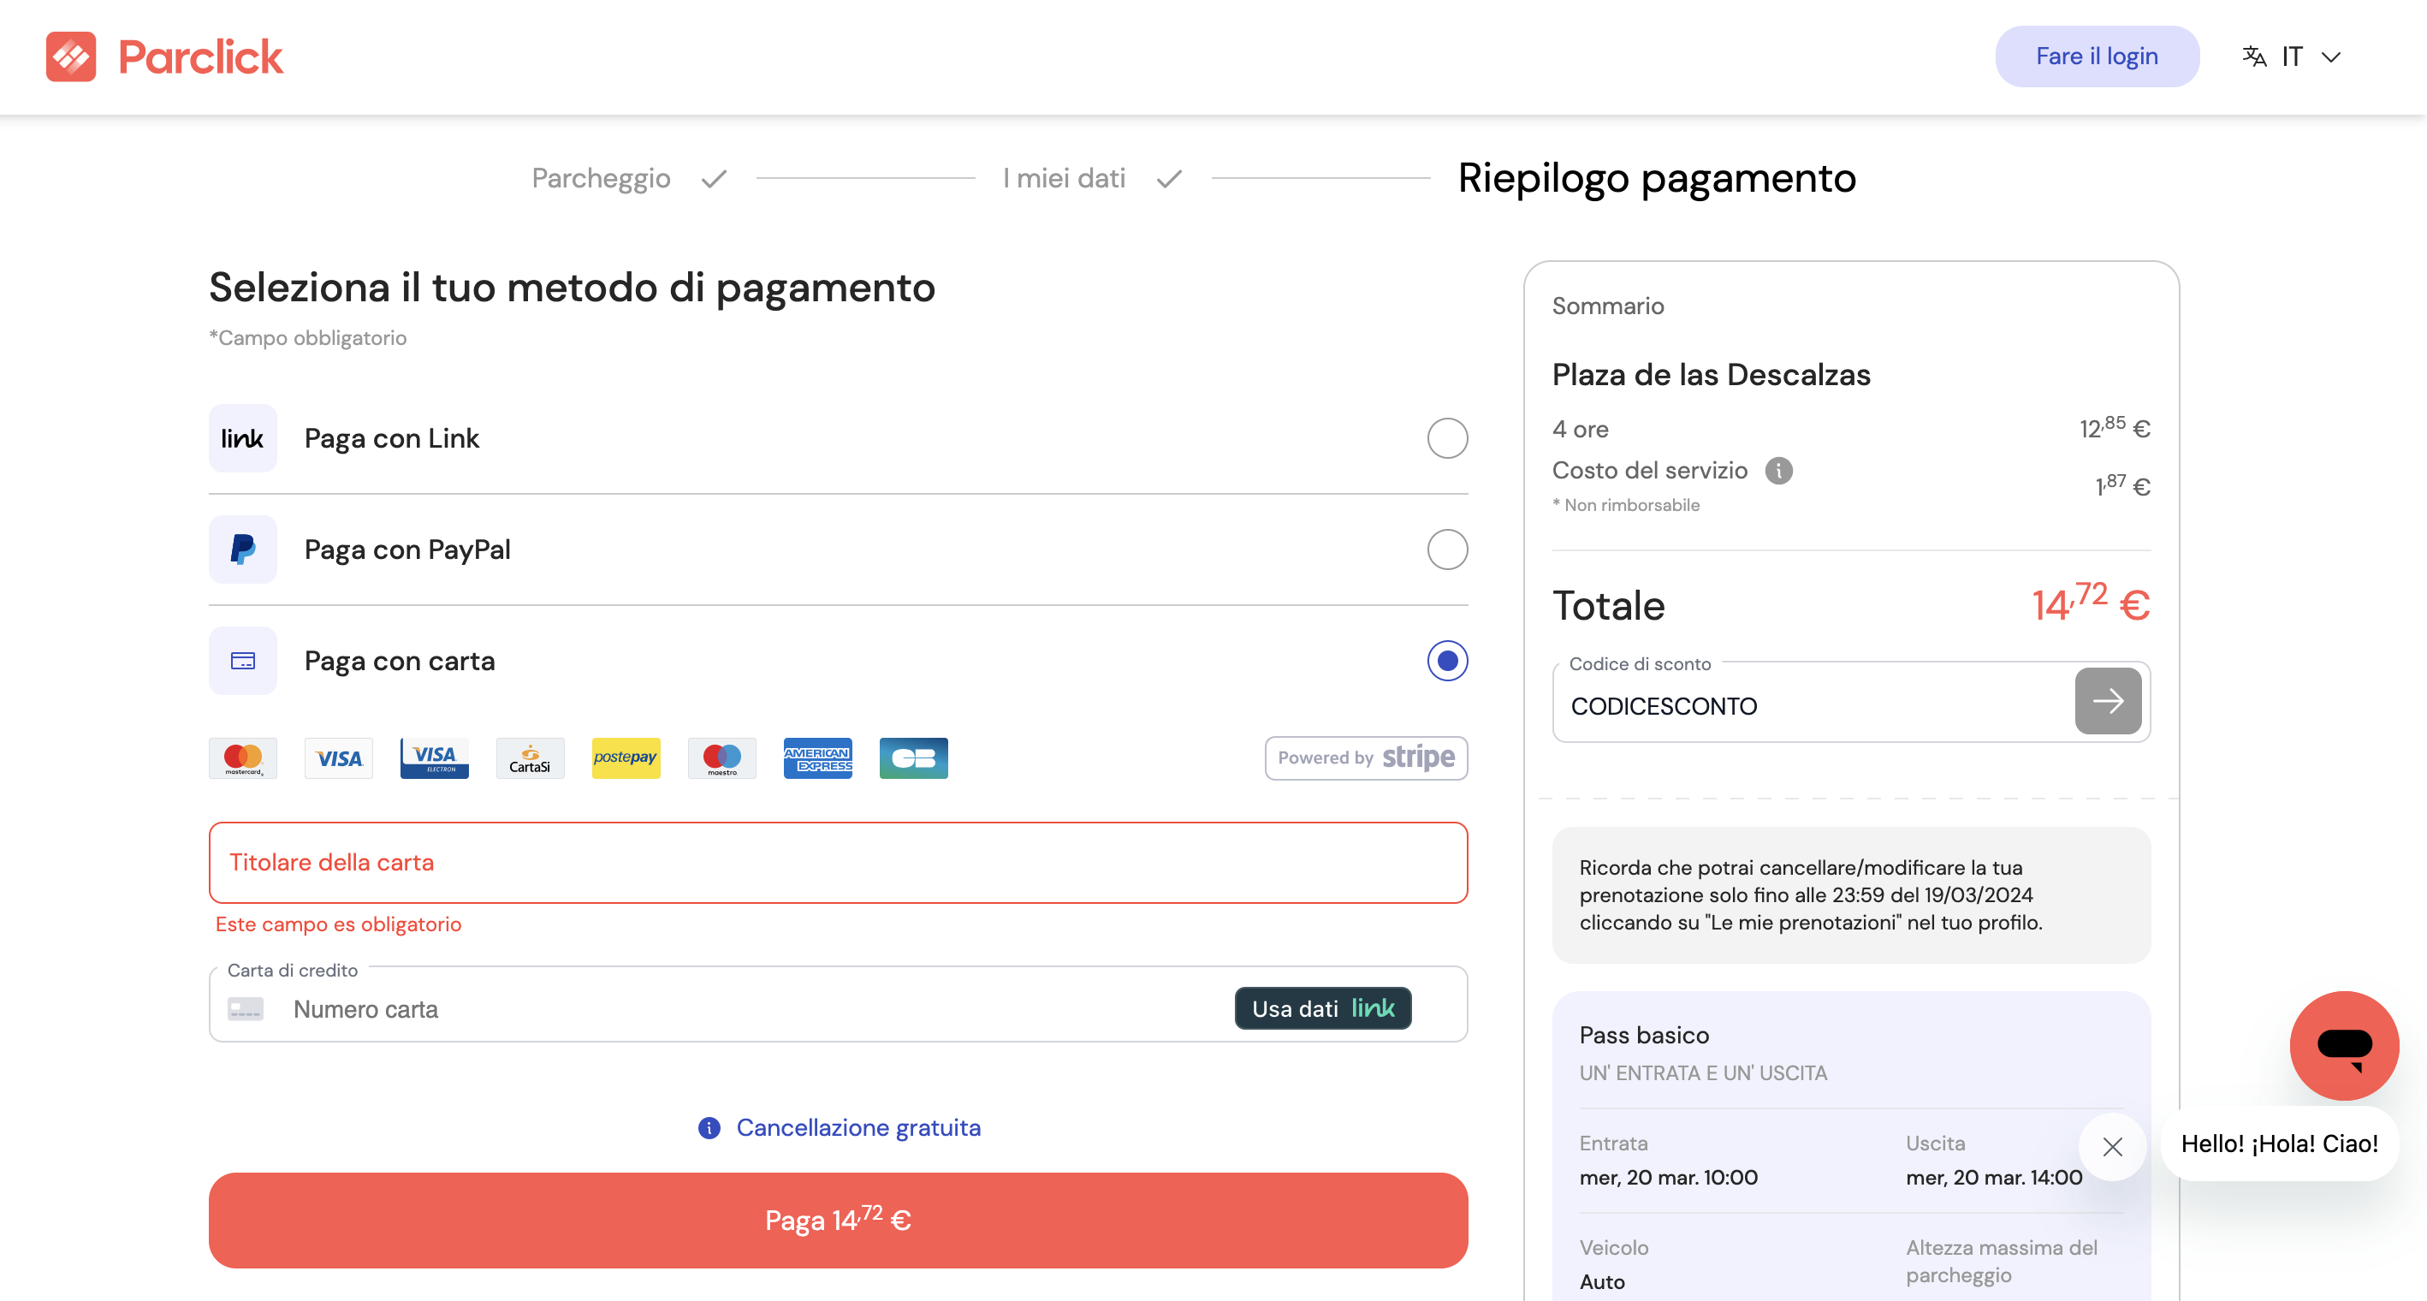2427x1301 pixels.
Task: Click the translate icon near language selector
Action: pos(2256,56)
